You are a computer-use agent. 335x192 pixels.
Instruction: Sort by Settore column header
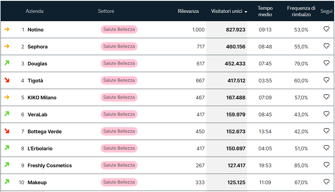pyautogui.click(x=106, y=11)
